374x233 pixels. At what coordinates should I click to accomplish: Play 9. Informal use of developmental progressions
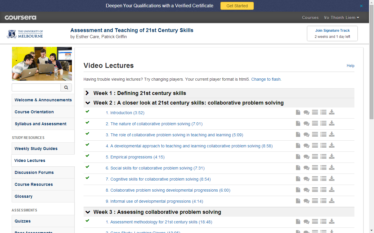154,201
